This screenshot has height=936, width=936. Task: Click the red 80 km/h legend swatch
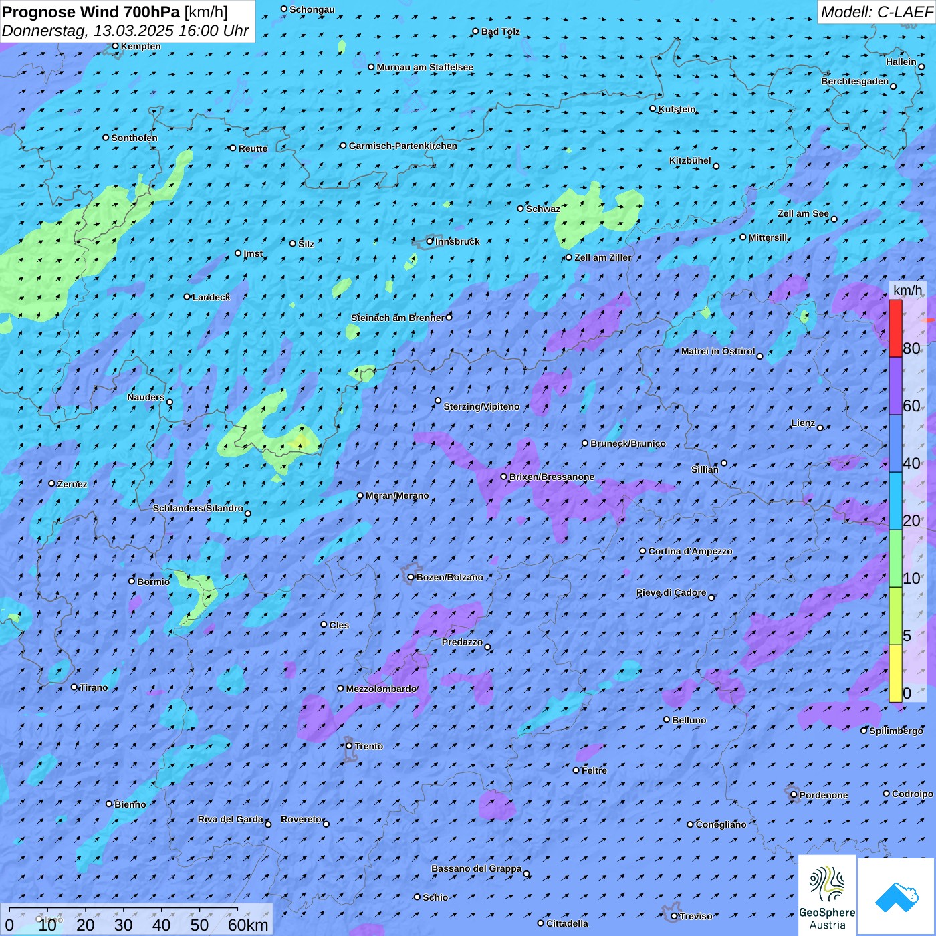pos(895,328)
